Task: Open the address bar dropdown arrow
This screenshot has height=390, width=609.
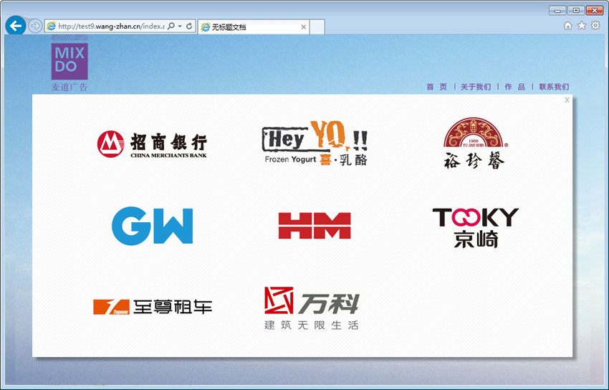Action: 180,26
